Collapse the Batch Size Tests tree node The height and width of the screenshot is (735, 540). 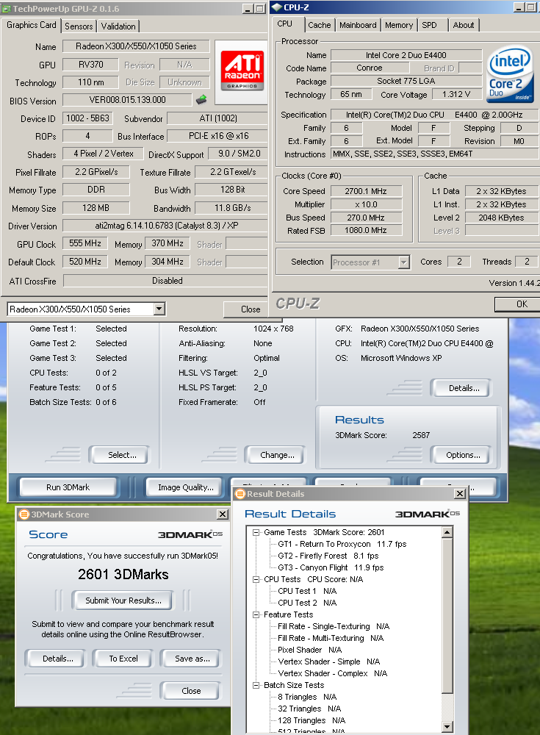(x=256, y=685)
